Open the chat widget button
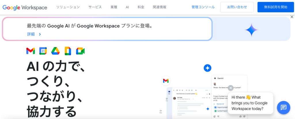The width and height of the screenshot is (295, 119). click(283, 108)
